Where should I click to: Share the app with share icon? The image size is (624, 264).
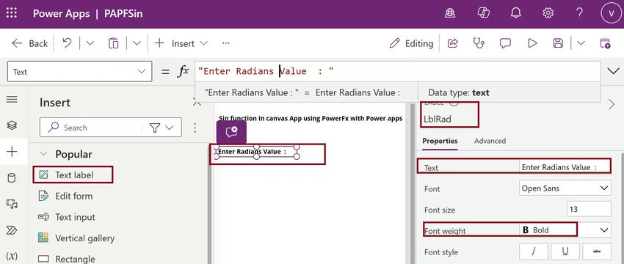pos(453,43)
